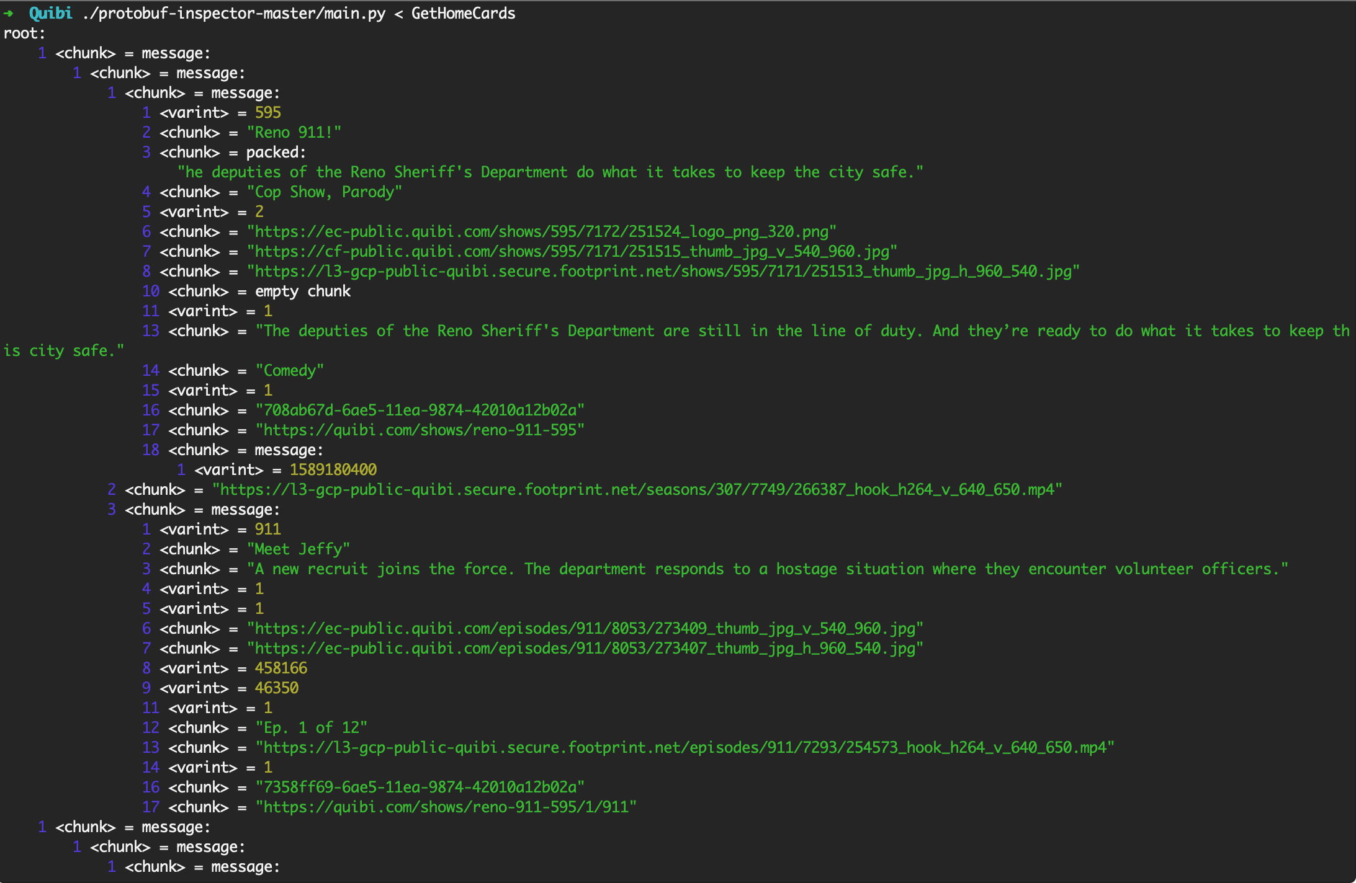Click the quibi.com/shows/reno-911-595 URL
Viewport: 1356px width, 883px height.
(x=420, y=430)
